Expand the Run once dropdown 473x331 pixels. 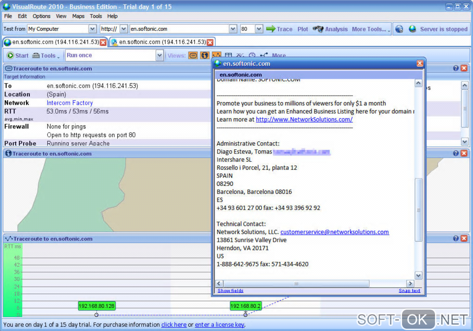tap(160, 56)
